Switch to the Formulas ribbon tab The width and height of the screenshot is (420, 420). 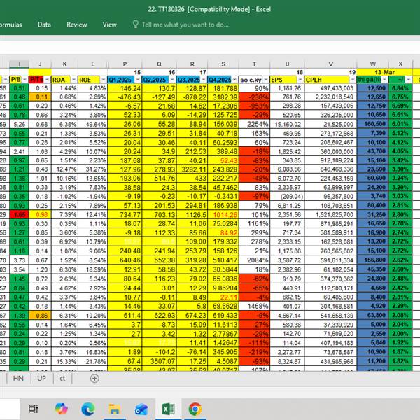(10, 24)
